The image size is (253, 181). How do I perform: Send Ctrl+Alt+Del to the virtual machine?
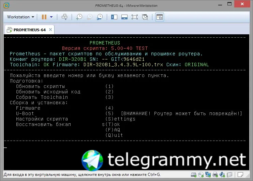click(x=64, y=17)
